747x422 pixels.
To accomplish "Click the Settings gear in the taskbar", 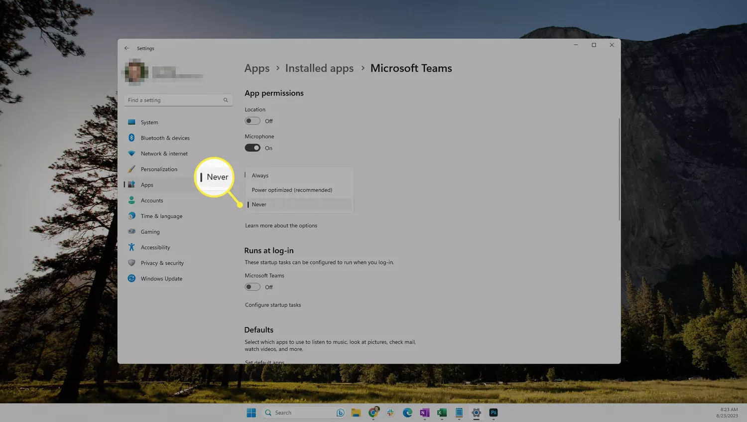I will click(x=476, y=413).
